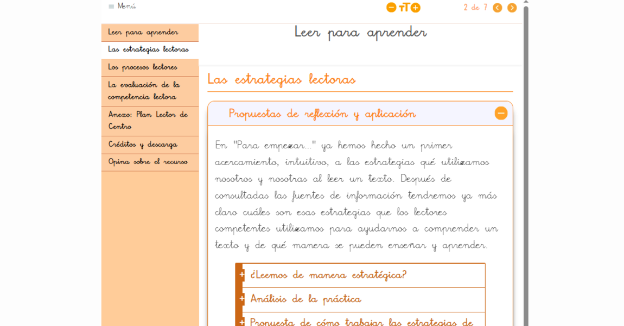
Task: Decrease text size with minus icon
Action: pos(391,8)
